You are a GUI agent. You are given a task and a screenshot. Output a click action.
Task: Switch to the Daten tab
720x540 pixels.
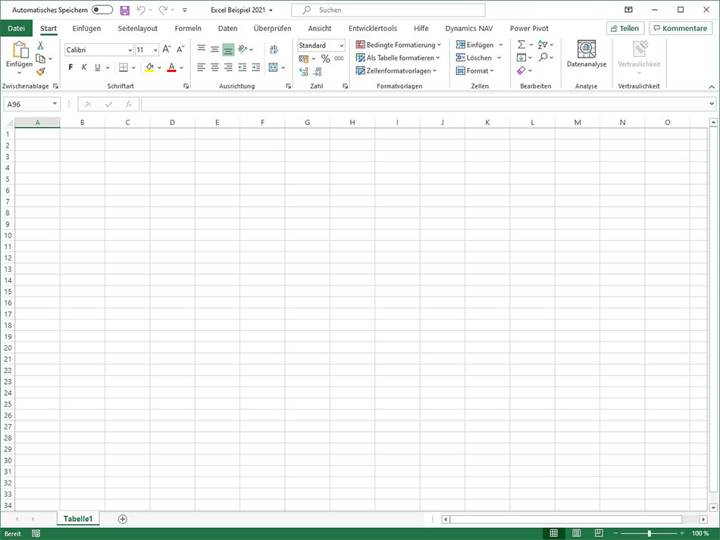point(228,29)
